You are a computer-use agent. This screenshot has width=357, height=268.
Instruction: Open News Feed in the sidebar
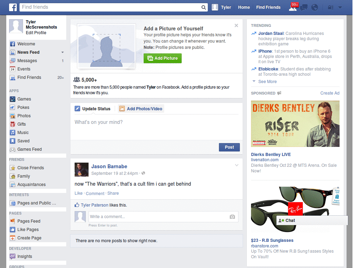point(29,52)
